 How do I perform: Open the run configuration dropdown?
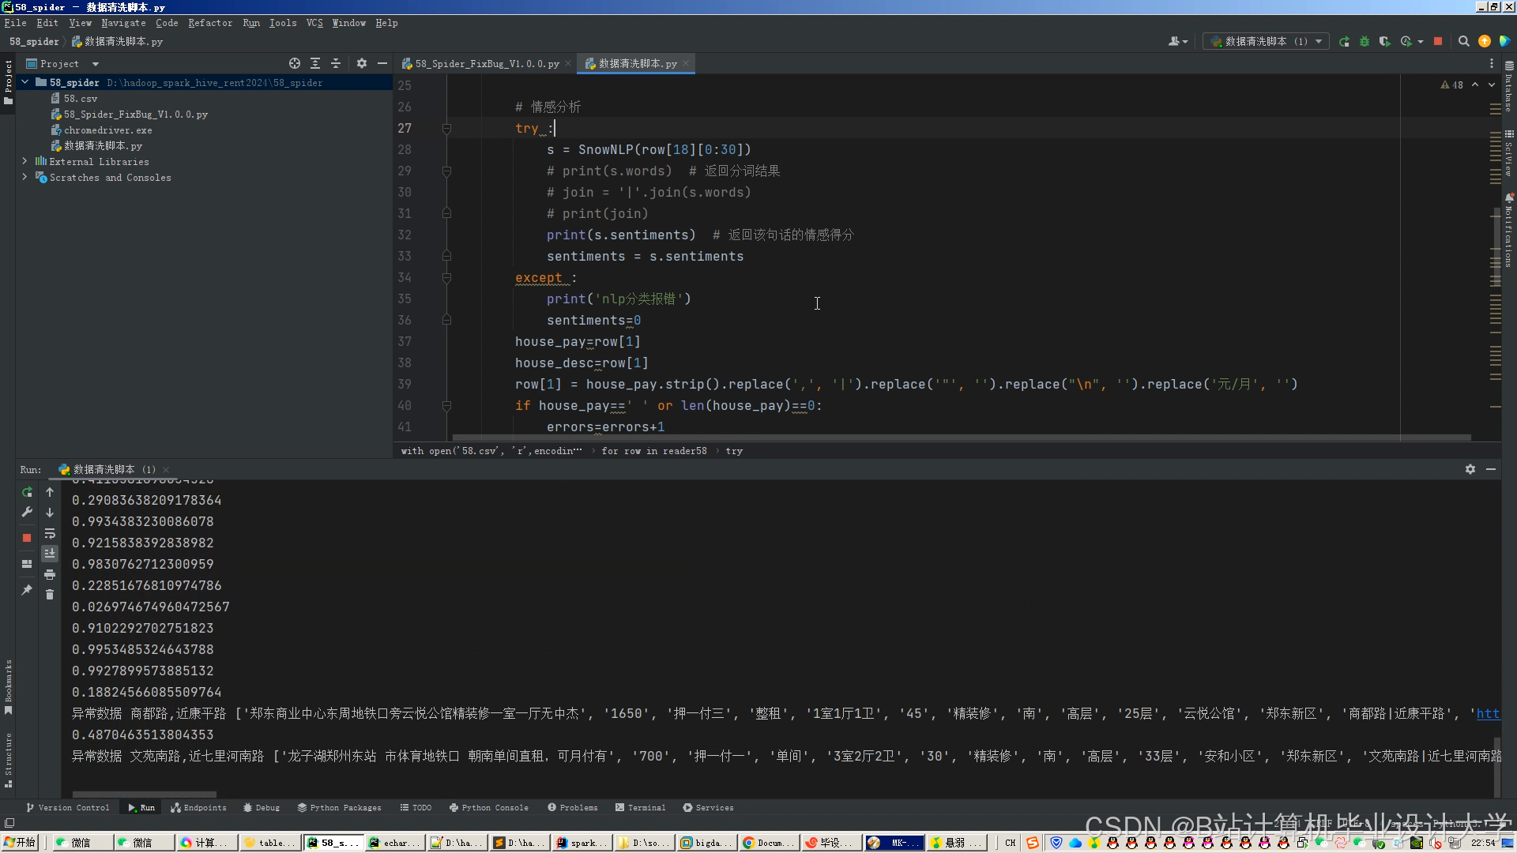coord(1266,41)
